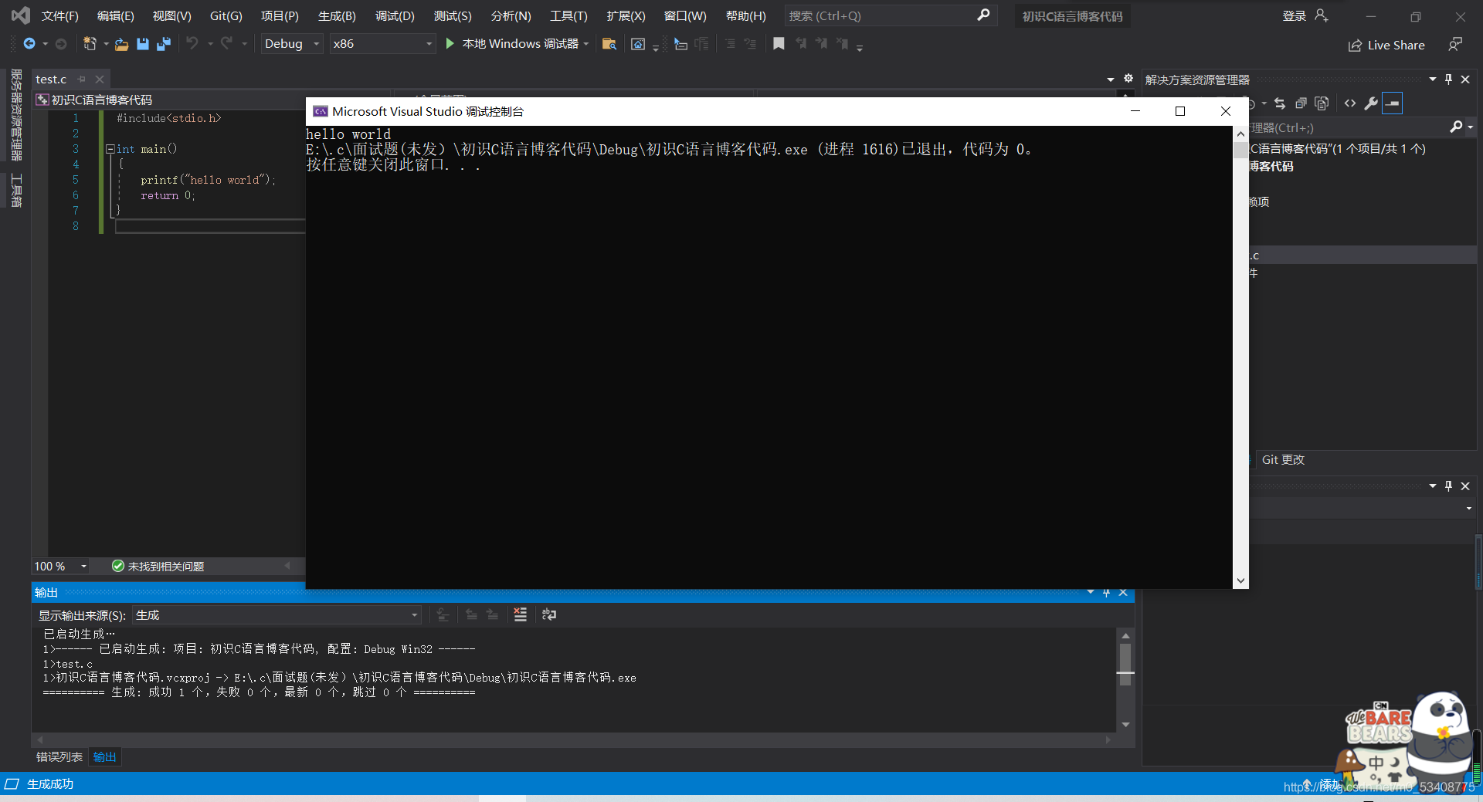Click the view code brackets icon
The width and height of the screenshot is (1483, 802).
click(x=1350, y=103)
